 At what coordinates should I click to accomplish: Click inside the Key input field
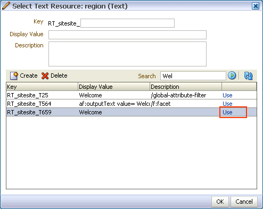[127, 23]
